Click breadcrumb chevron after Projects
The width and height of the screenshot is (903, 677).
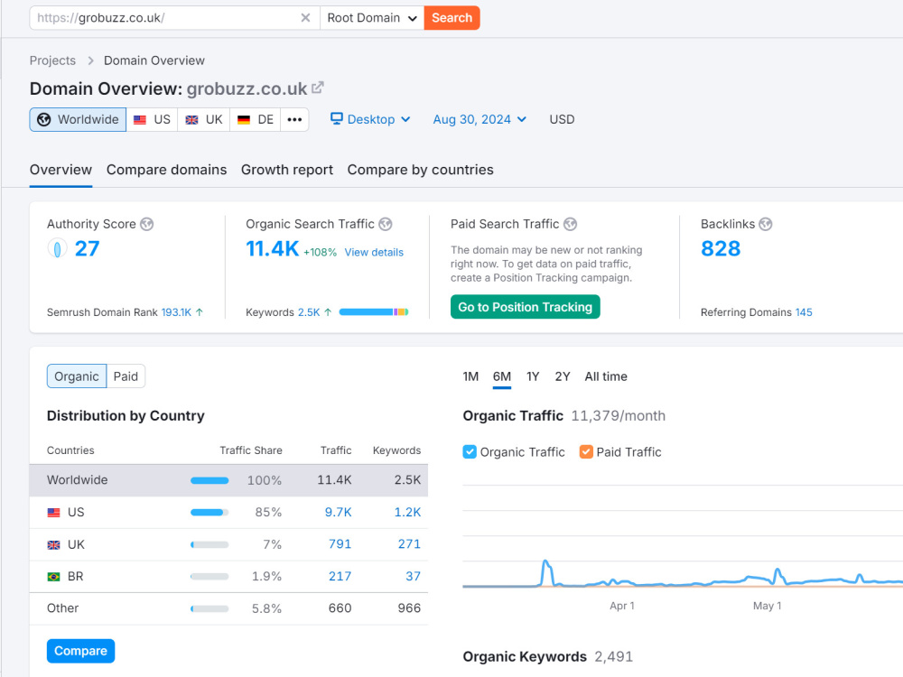[x=90, y=60]
